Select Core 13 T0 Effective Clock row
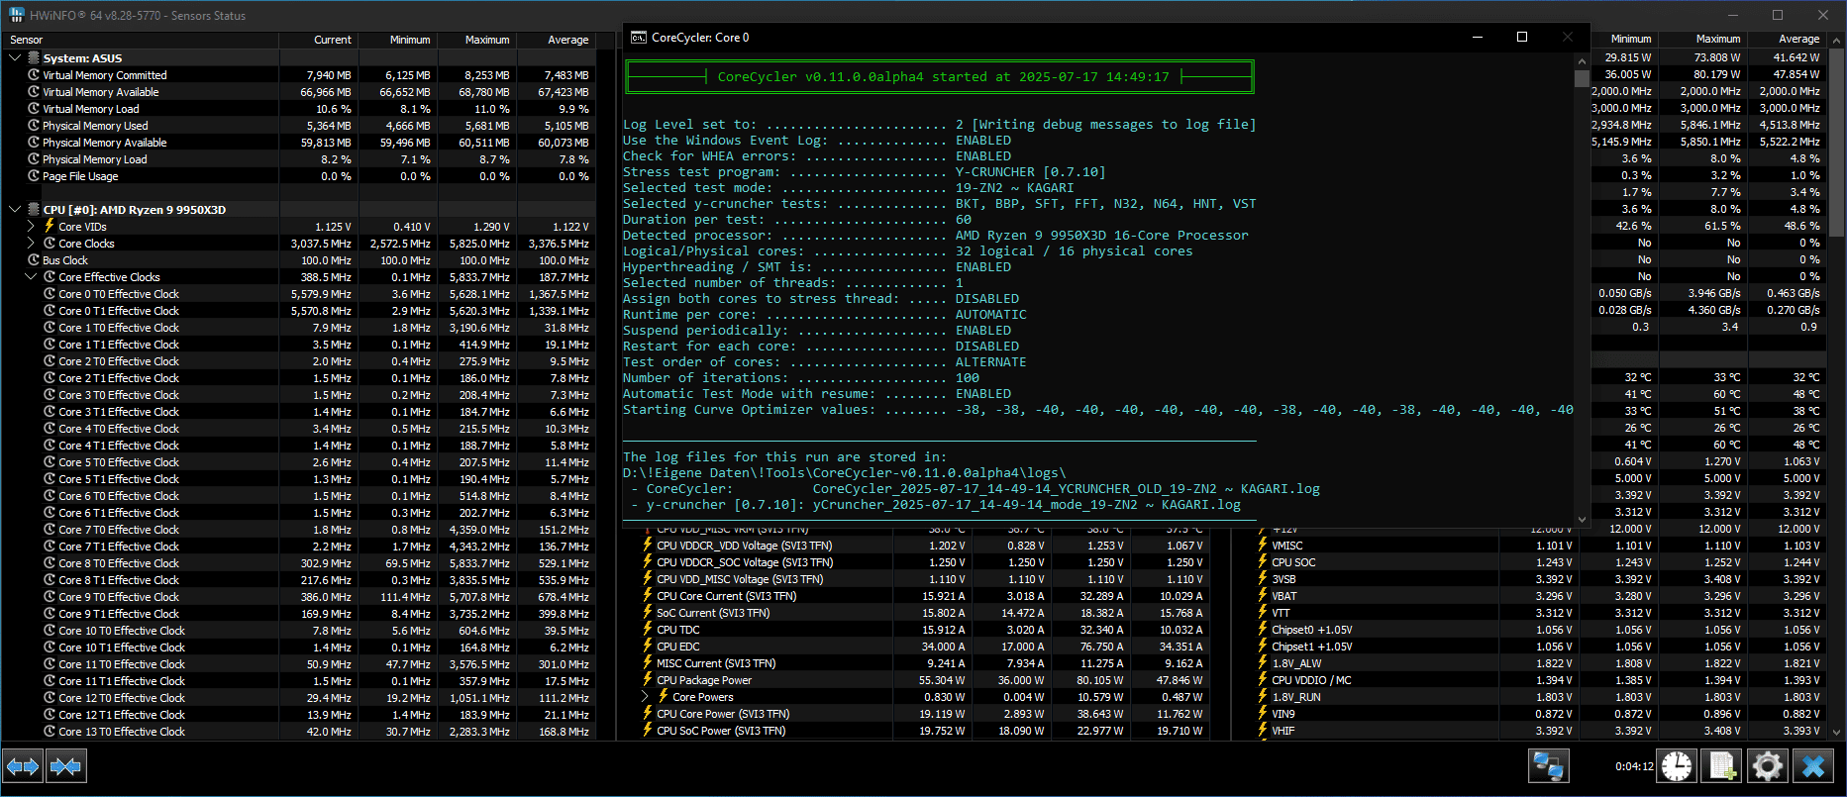This screenshot has height=797, width=1847. point(299,731)
